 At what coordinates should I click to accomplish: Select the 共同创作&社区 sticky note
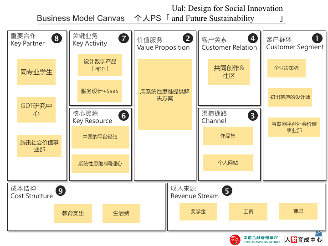pyautogui.click(x=229, y=72)
